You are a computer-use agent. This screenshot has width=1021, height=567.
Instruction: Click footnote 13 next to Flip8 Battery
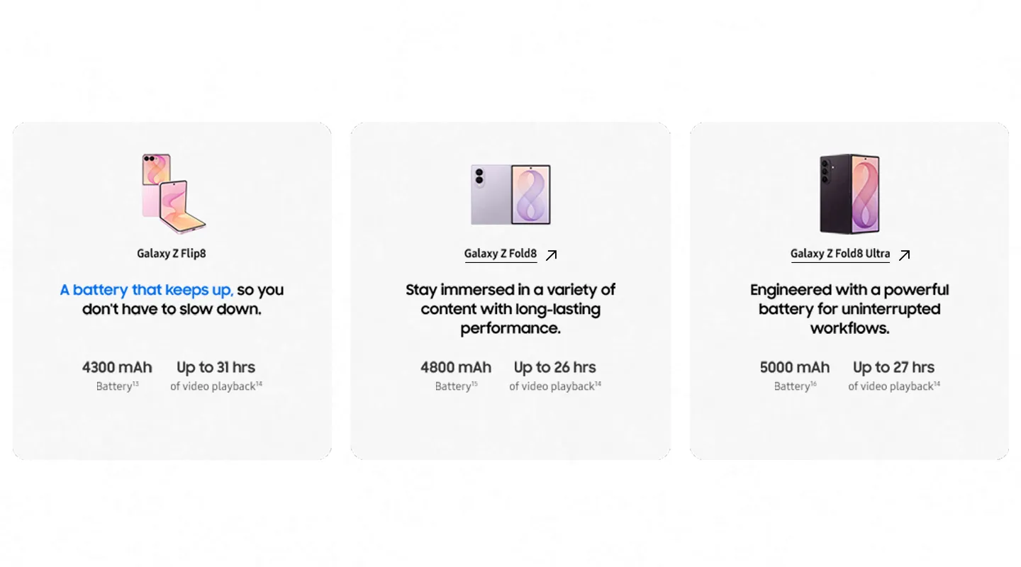[135, 383]
